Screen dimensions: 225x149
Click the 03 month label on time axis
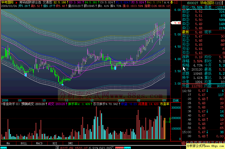(x=164, y=100)
